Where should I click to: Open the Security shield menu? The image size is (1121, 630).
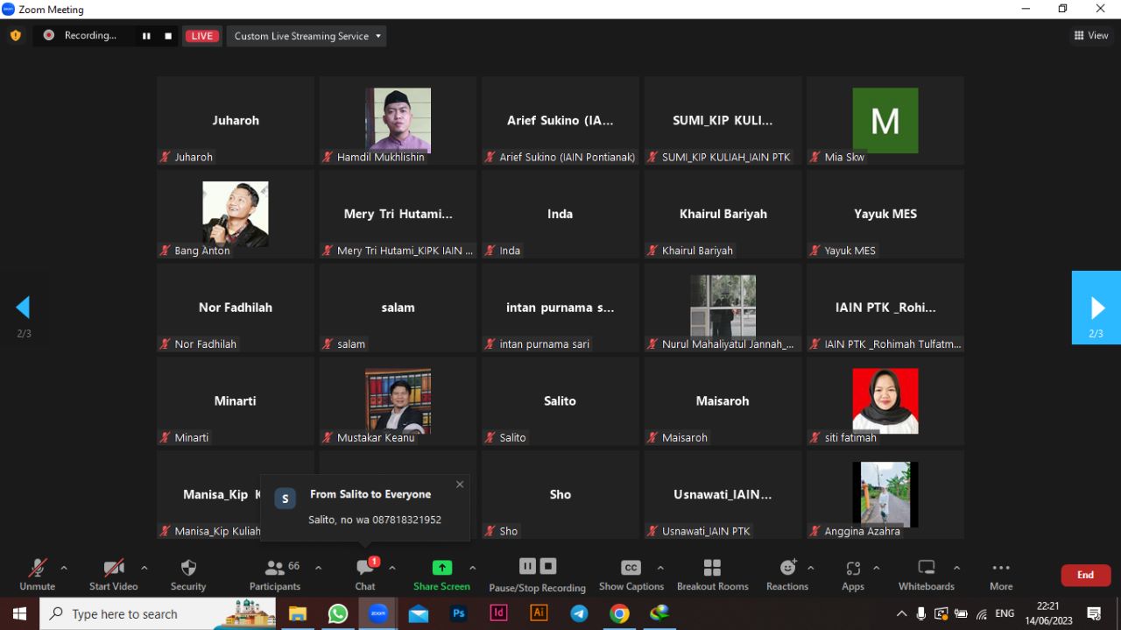click(x=187, y=574)
